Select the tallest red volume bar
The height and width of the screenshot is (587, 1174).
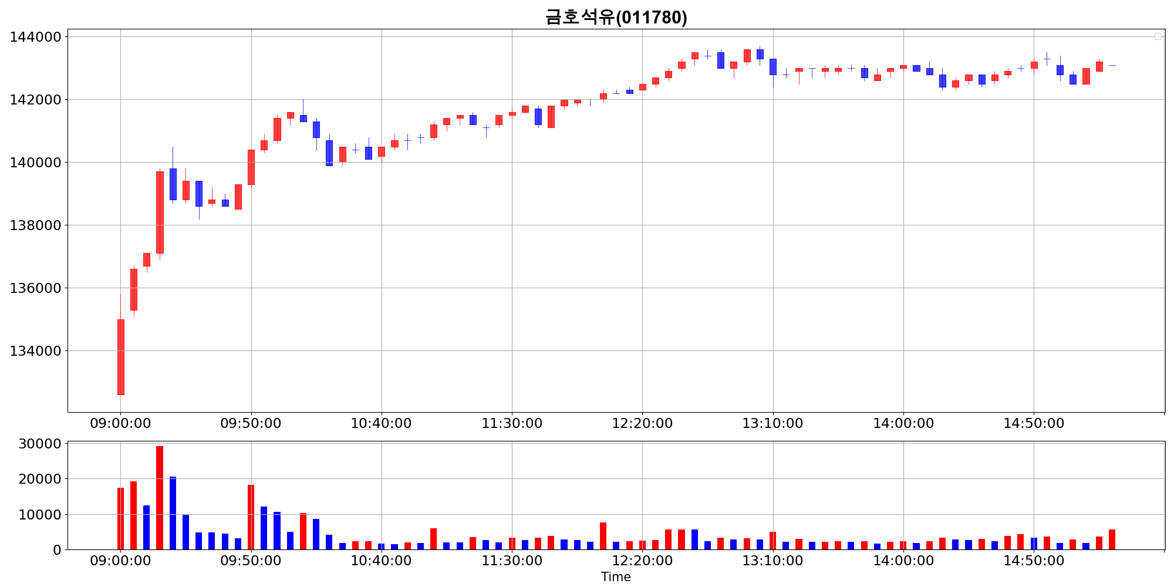160,498
